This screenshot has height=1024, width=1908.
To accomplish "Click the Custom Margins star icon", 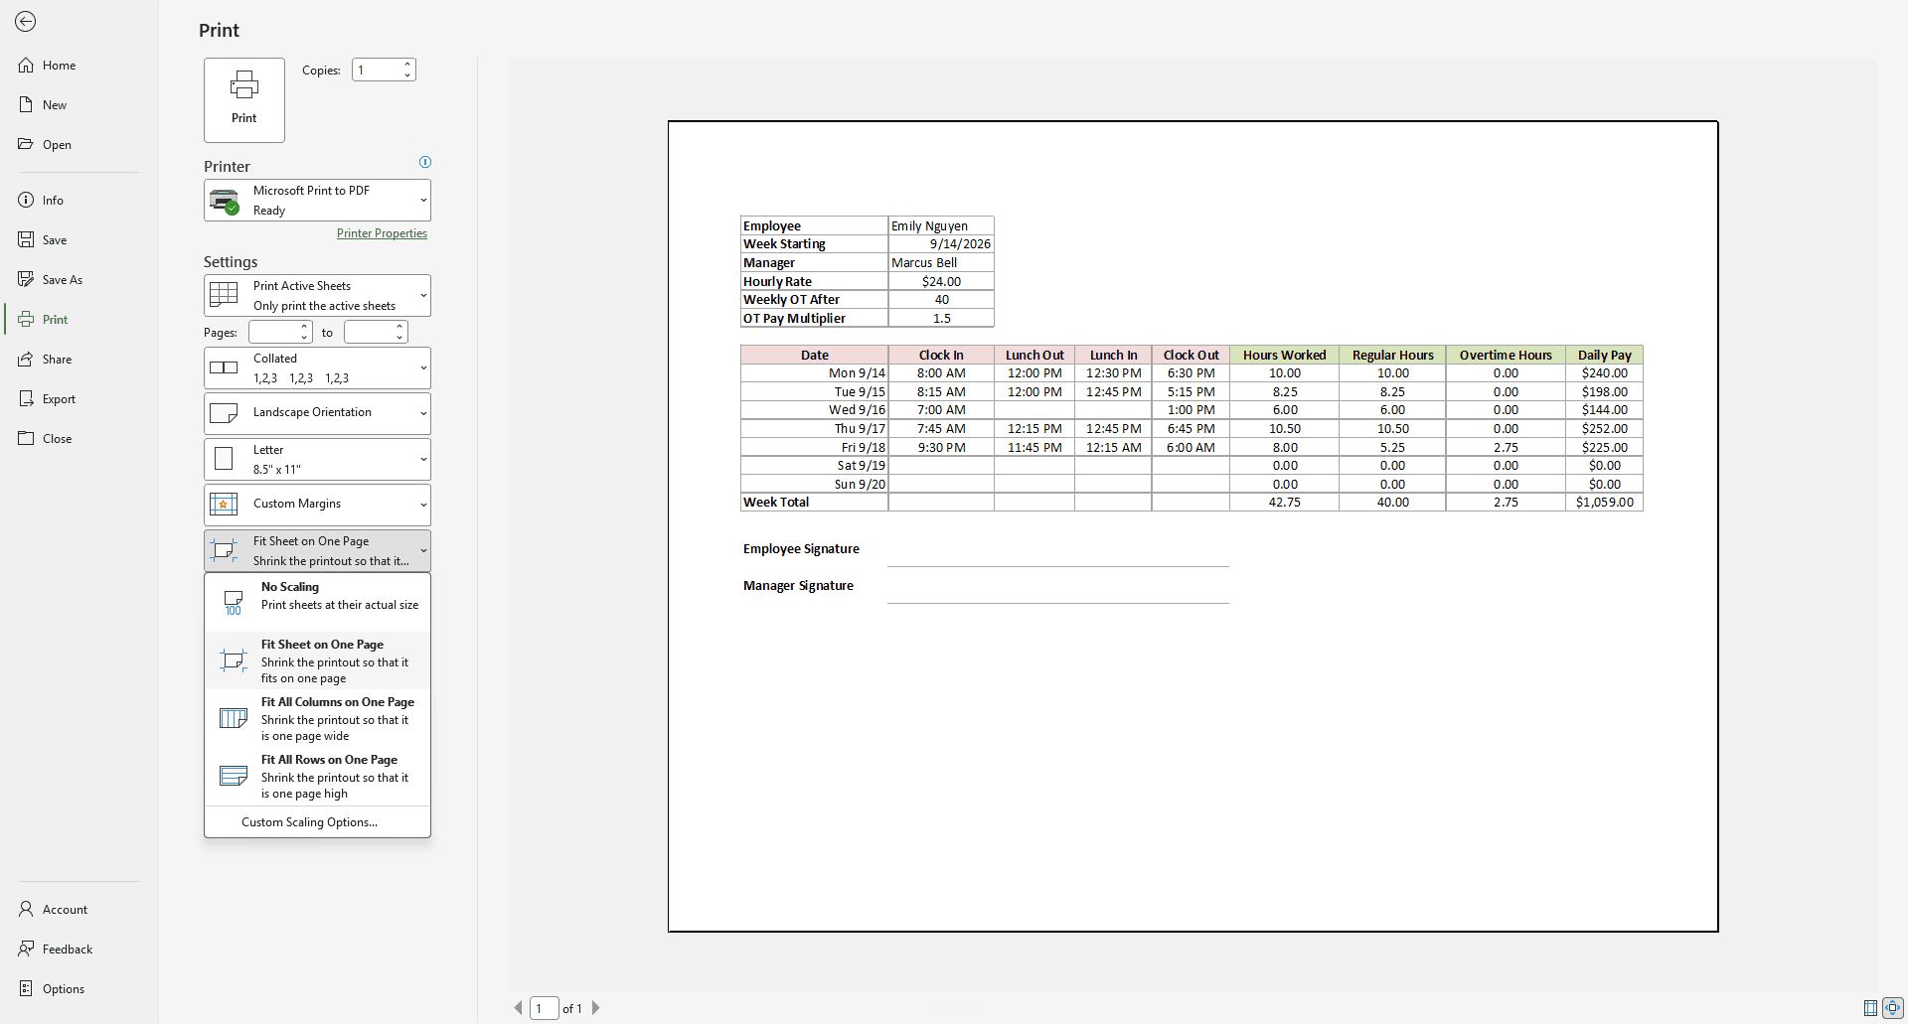I will click(x=224, y=505).
